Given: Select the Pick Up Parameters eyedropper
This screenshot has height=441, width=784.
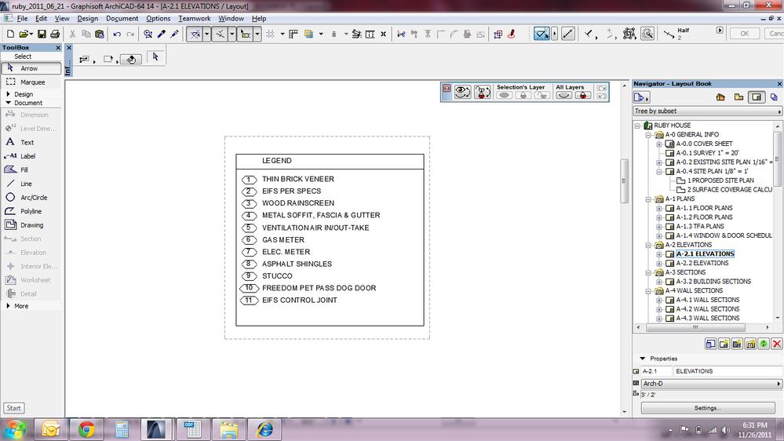Looking at the screenshot, I should pyautogui.click(x=161, y=34).
